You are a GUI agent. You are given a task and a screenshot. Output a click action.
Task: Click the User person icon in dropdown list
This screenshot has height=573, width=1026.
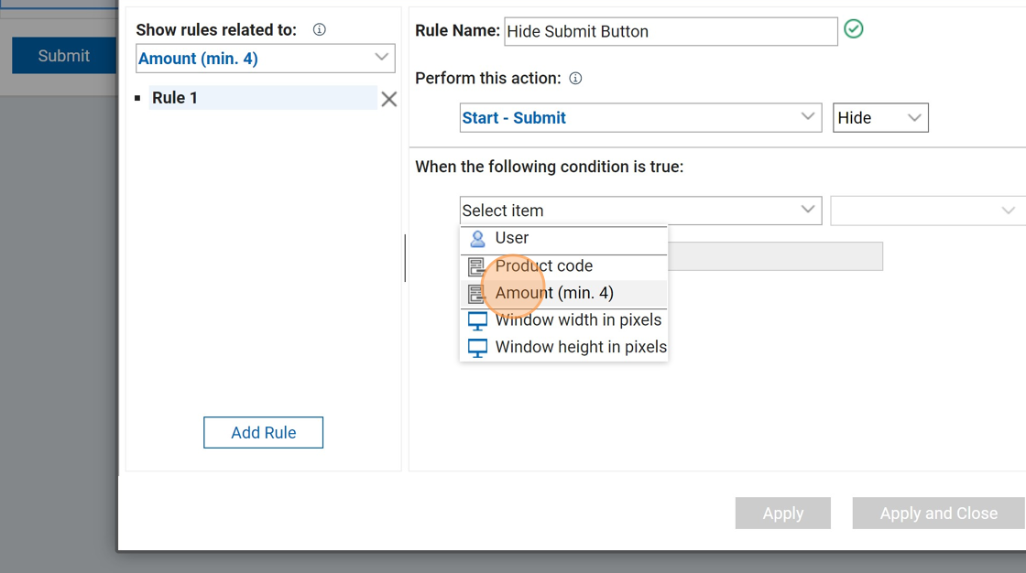477,239
